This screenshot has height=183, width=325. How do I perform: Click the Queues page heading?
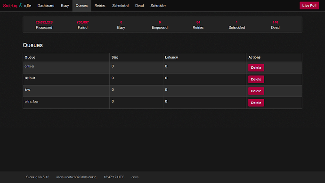click(33, 45)
